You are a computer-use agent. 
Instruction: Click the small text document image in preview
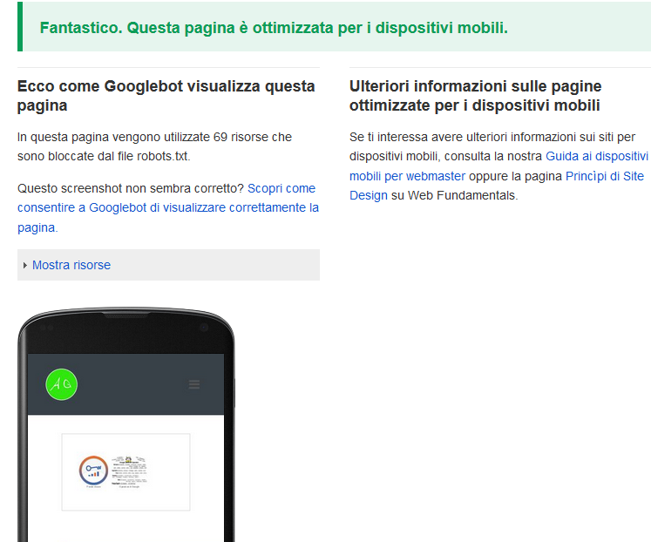pyautogui.click(x=129, y=471)
